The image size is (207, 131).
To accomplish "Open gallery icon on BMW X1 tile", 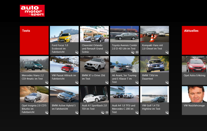I will [x=107, y=82].
